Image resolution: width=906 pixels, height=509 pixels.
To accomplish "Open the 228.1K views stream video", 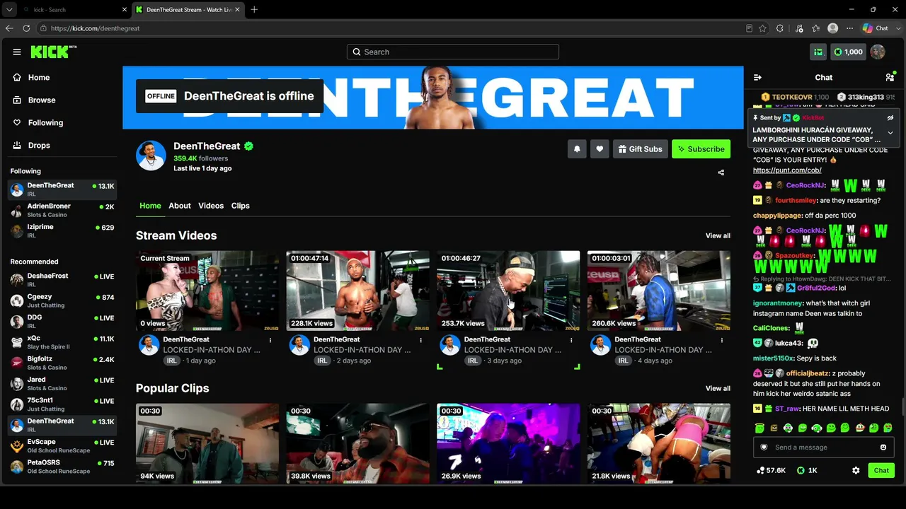I will (357, 291).
